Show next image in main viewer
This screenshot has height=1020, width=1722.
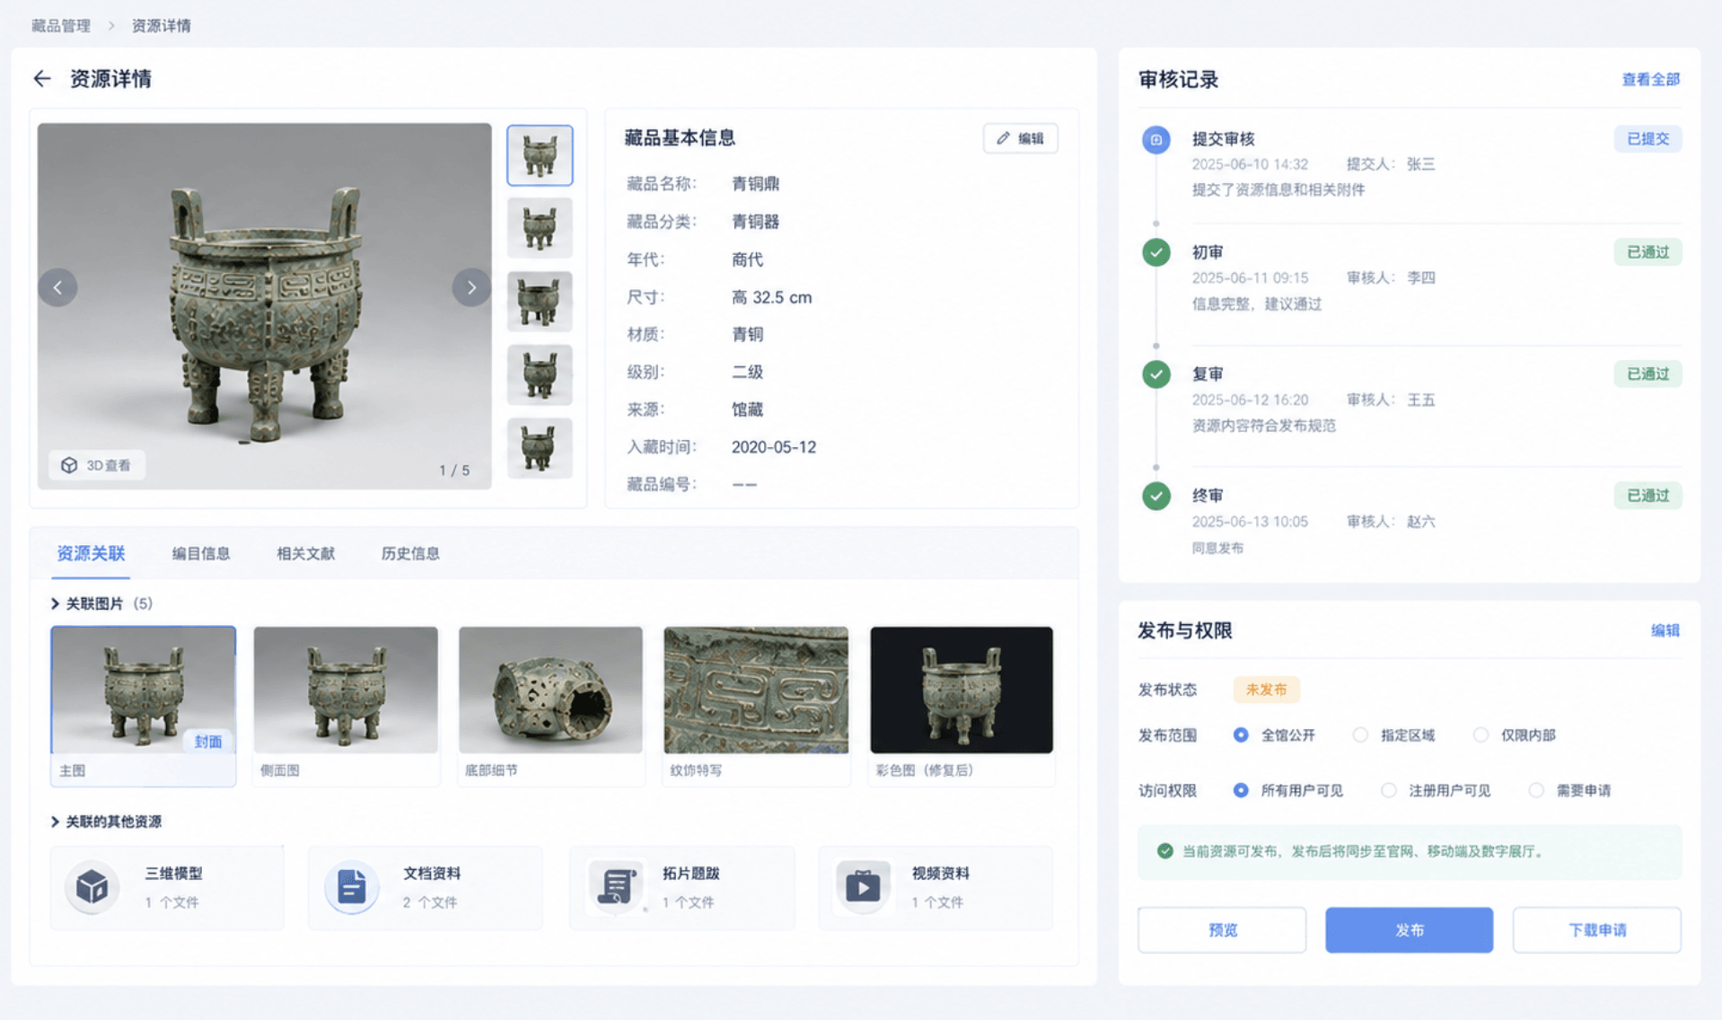(x=471, y=287)
